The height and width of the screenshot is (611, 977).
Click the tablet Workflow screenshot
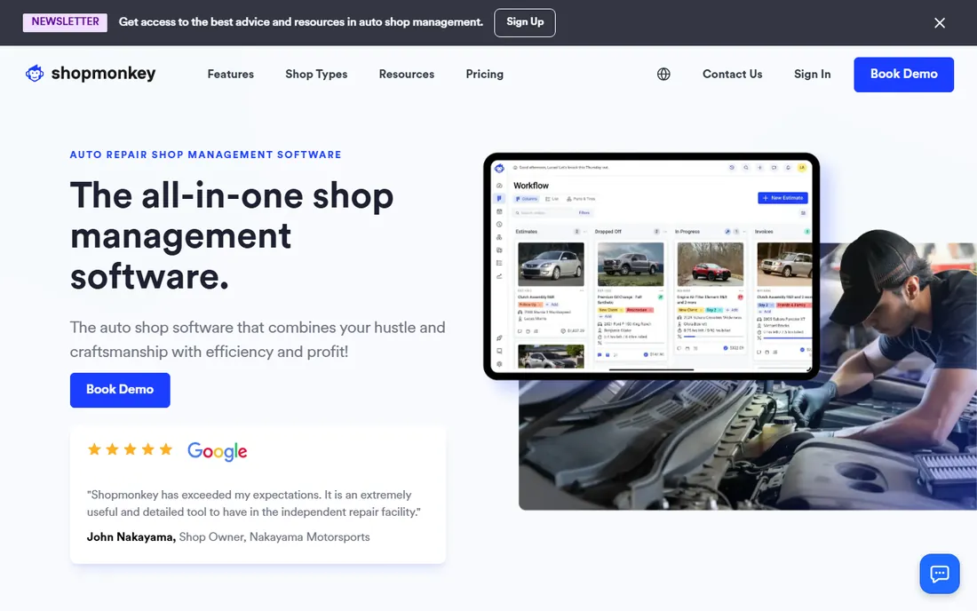pyautogui.click(x=651, y=266)
